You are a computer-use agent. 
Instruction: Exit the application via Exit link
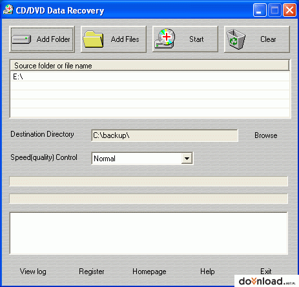266,271
